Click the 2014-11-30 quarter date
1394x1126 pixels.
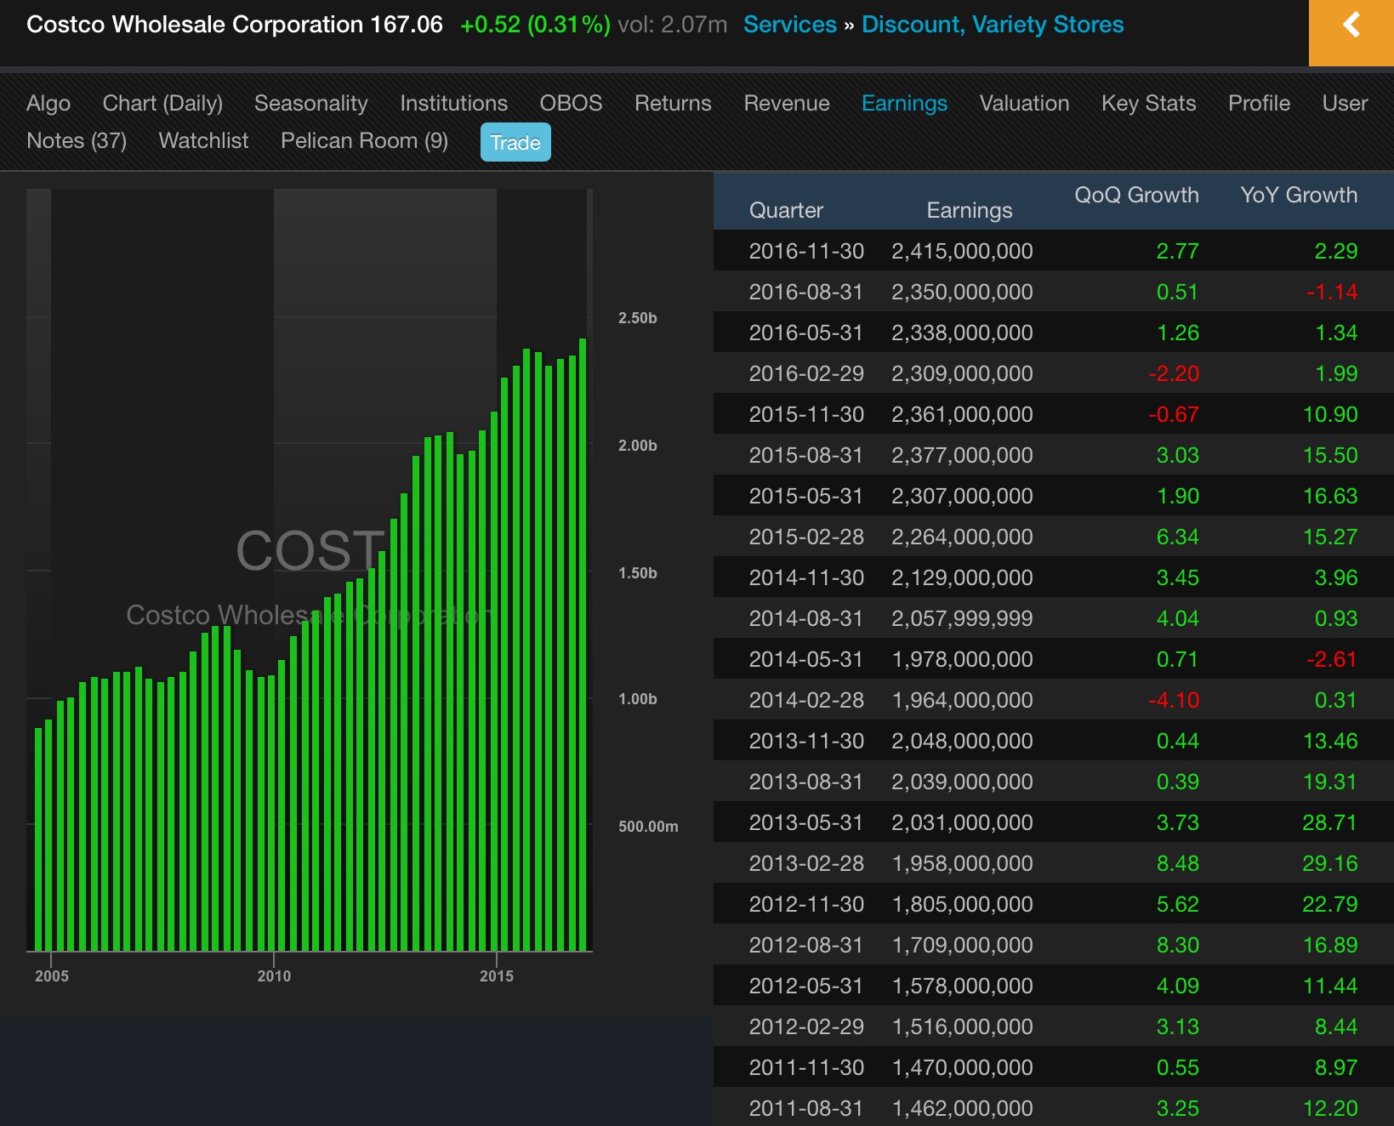tap(805, 577)
